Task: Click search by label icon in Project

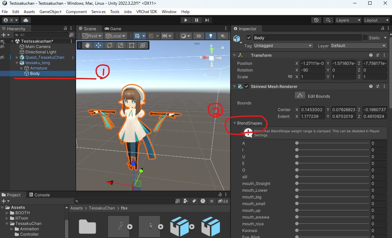Action: pyautogui.click(x=194, y=201)
